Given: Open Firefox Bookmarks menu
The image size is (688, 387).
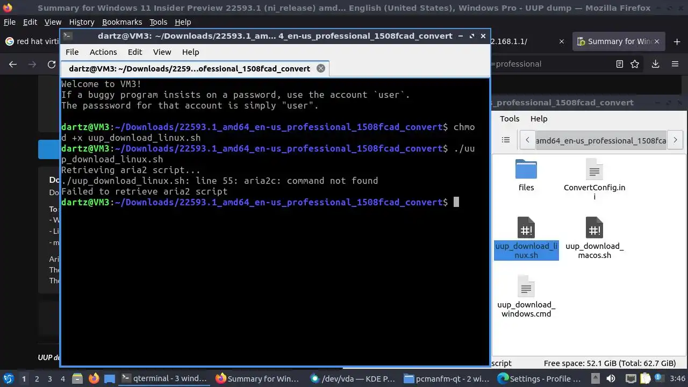Looking at the screenshot, I should (122, 22).
